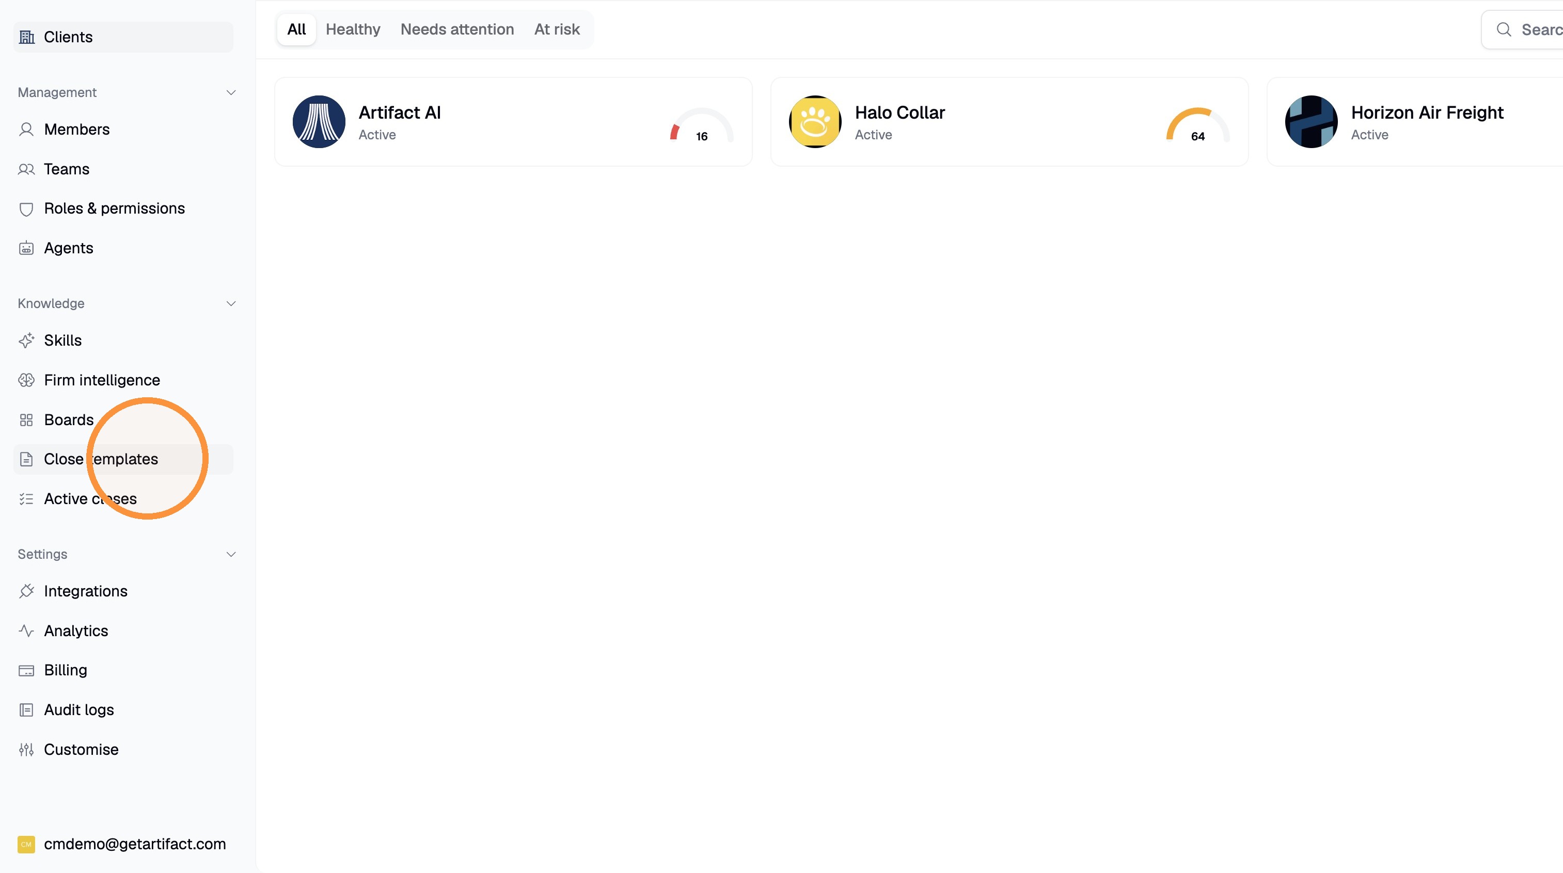Click the Agents robot icon
Image resolution: width=1563 pixels, height=873 pixels.
[x=26, y=248]
